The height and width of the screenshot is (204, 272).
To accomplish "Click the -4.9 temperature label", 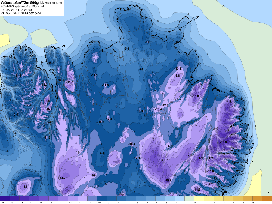I will click(51, 122).
